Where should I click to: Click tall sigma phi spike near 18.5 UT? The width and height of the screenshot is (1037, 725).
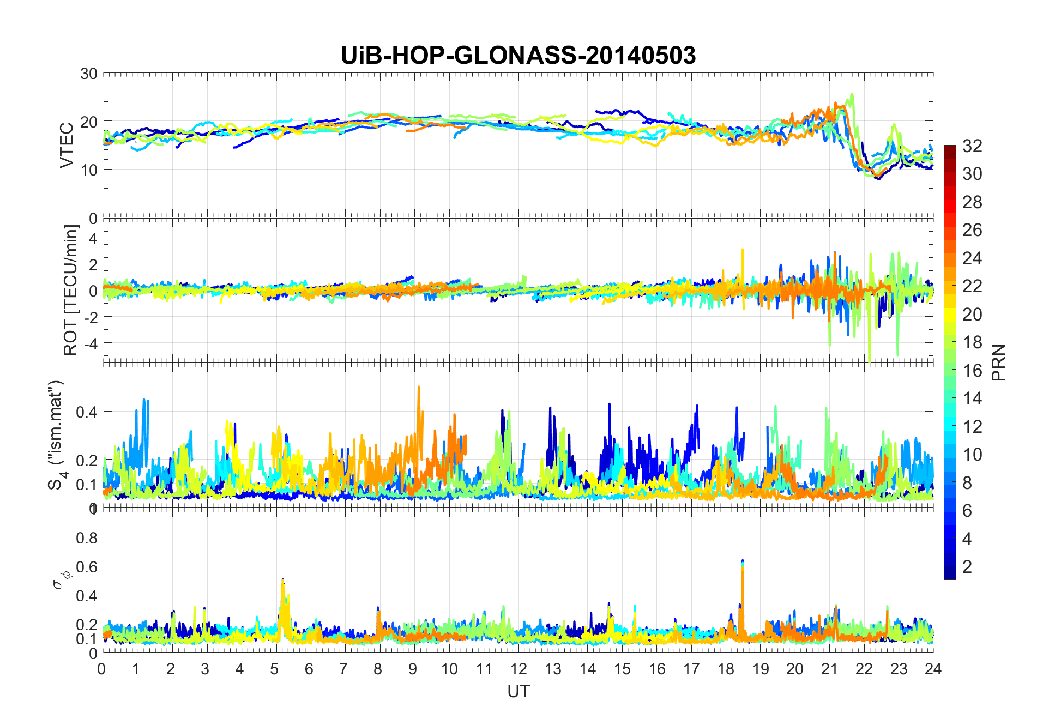pos(743,600)
